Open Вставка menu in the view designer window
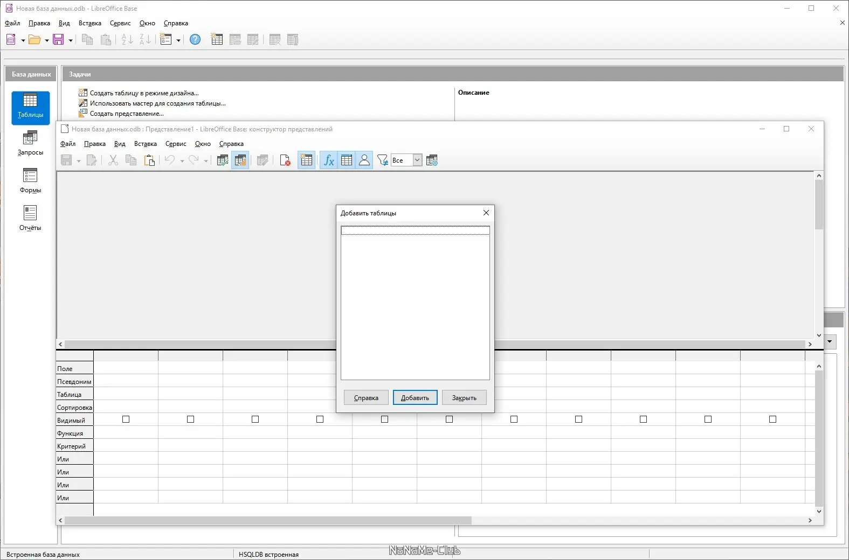The width and height of the screenshot is (849, 560). (x=146, y=144)
